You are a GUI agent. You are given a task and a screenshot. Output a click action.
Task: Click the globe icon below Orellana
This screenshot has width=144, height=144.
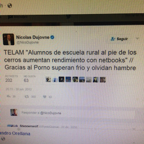[3, 139]
